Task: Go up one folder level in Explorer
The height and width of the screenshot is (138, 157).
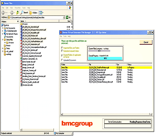Action: pyautogui.click(x=17, y=13)
